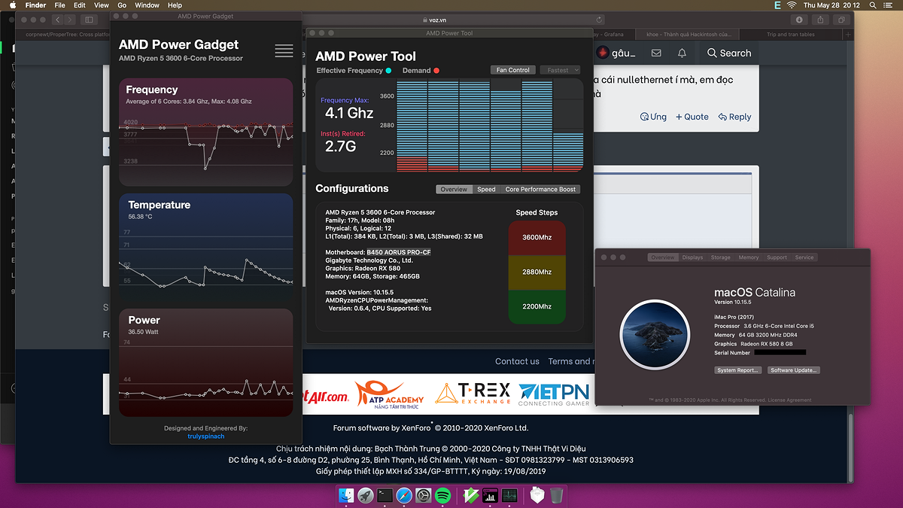Click the ATP Academy banner
Viewport: 903px width, 508px height.
[389, 394]
